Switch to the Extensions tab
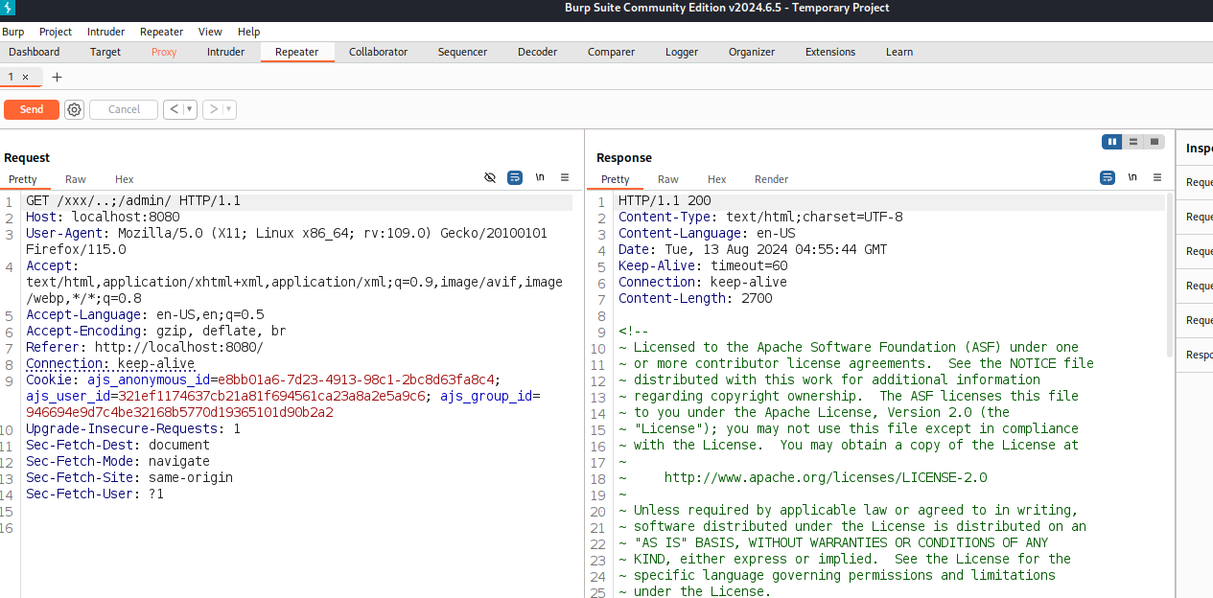1213x598 pixels. [830, 52]
